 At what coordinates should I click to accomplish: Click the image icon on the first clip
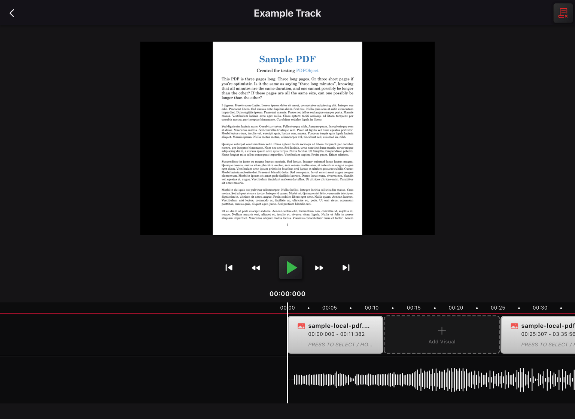click(x=301, y=326)
